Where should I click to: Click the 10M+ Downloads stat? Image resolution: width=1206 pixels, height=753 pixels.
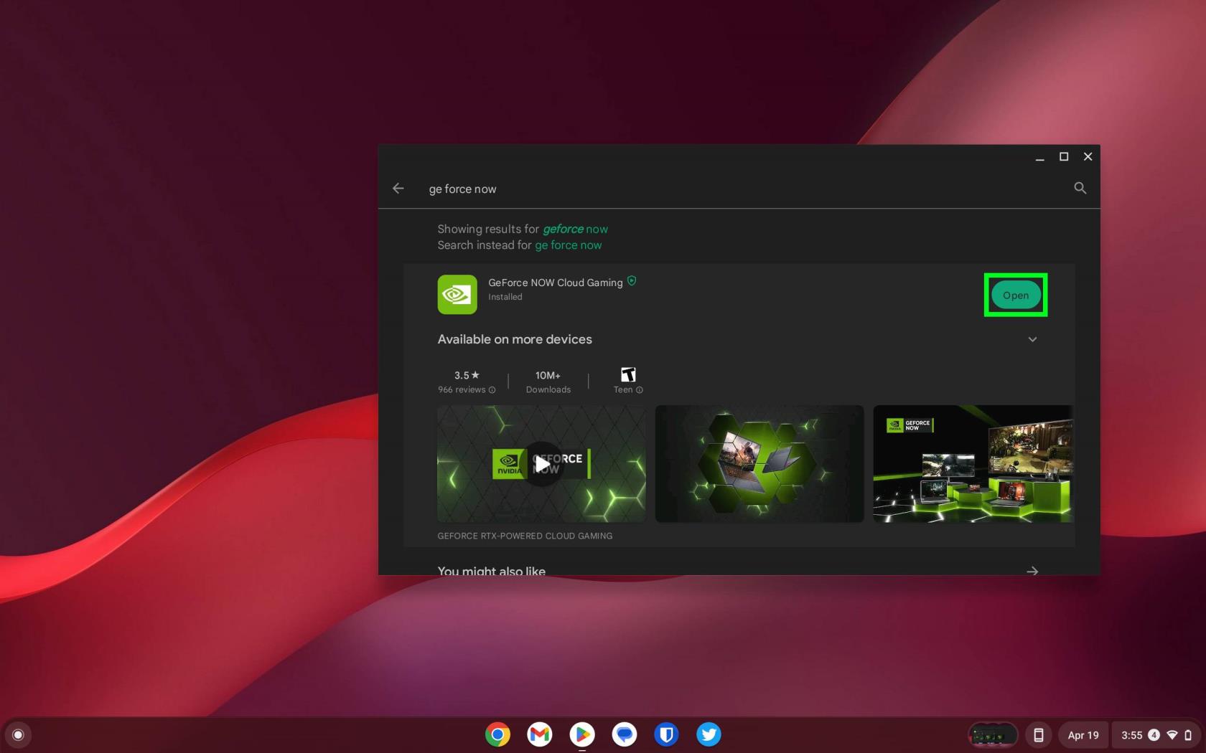[x=548, y=382]
